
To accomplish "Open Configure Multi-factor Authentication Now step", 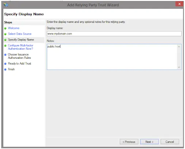I will click(20, 47).
